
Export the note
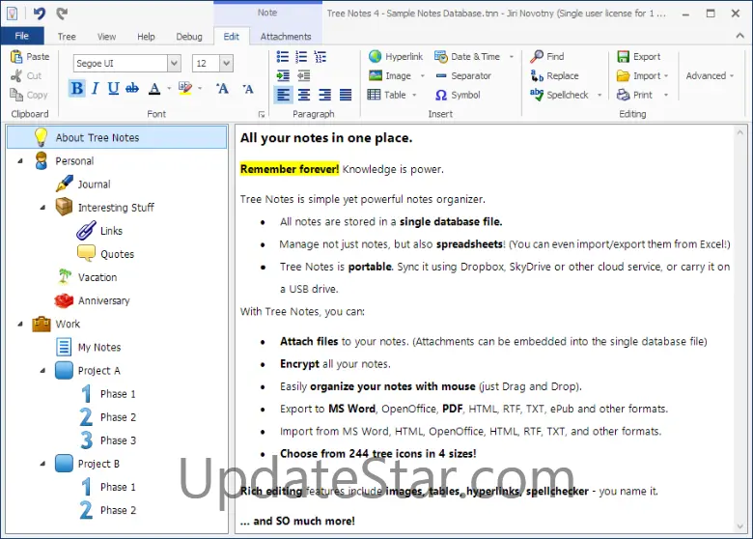pos(639,57)
